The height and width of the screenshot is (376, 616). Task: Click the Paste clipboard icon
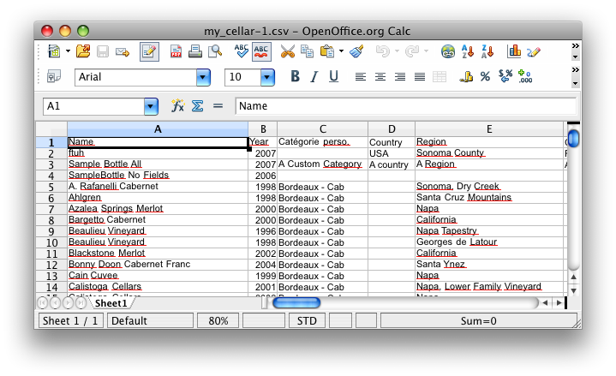tap(327, 51)
